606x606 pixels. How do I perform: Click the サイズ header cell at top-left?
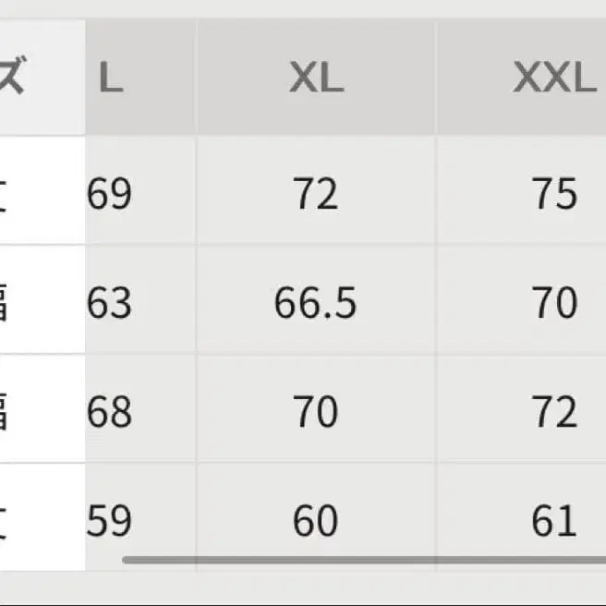tap(18, 80)
